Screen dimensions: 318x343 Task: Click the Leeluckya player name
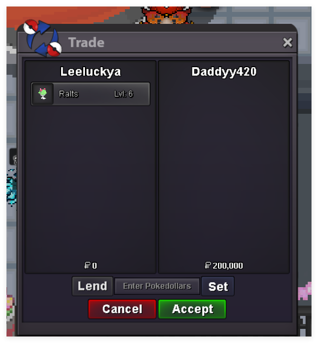pos(90,72)
